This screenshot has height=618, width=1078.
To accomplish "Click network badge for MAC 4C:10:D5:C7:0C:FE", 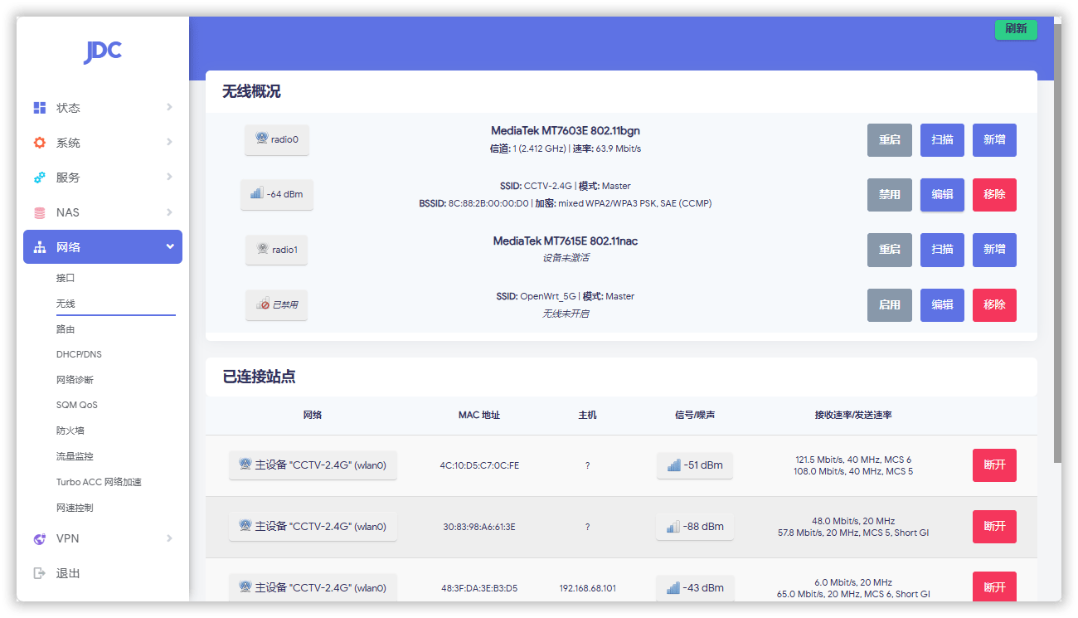I will [313, 465].
